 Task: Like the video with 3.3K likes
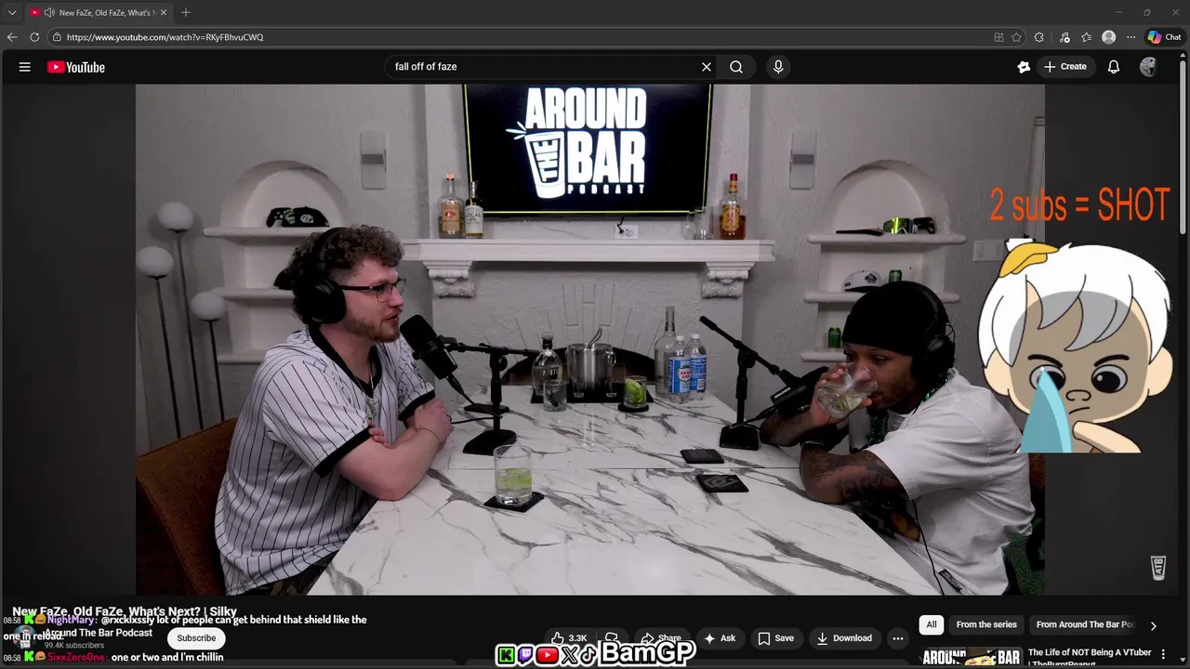[x=569, y=638]
